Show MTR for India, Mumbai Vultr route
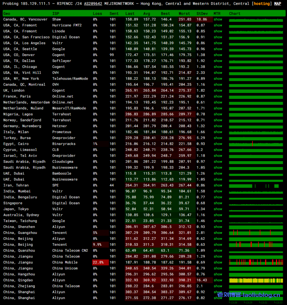287x305 pixels. [218, 191]
